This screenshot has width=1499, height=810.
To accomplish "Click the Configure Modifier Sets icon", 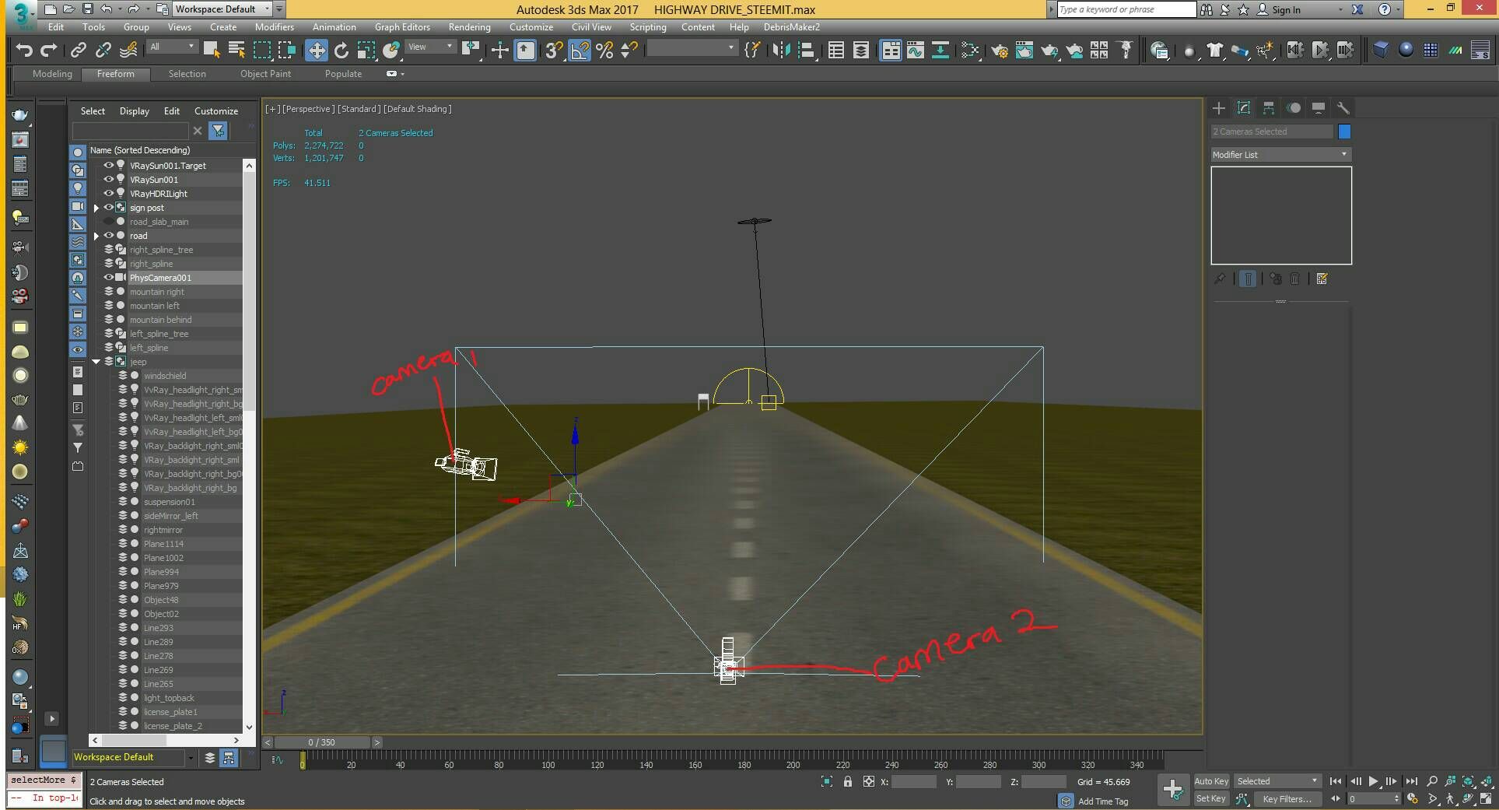I will click(x=1322, y=279).
